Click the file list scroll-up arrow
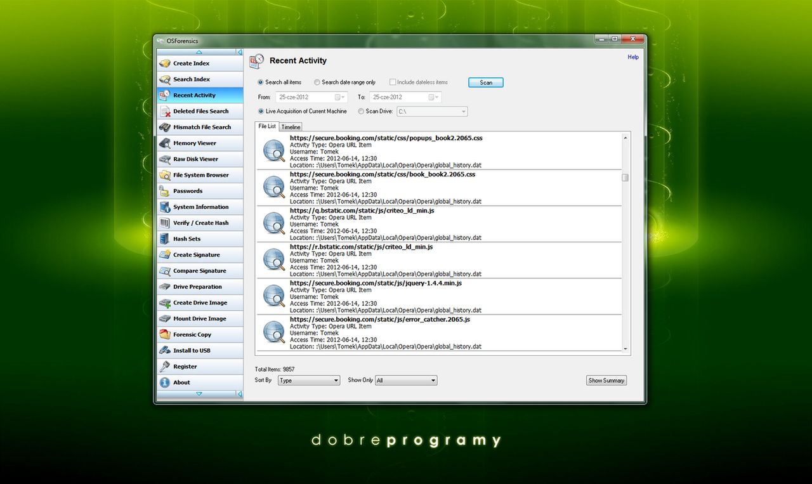This screenshot has width=812, height=484. 625,137
